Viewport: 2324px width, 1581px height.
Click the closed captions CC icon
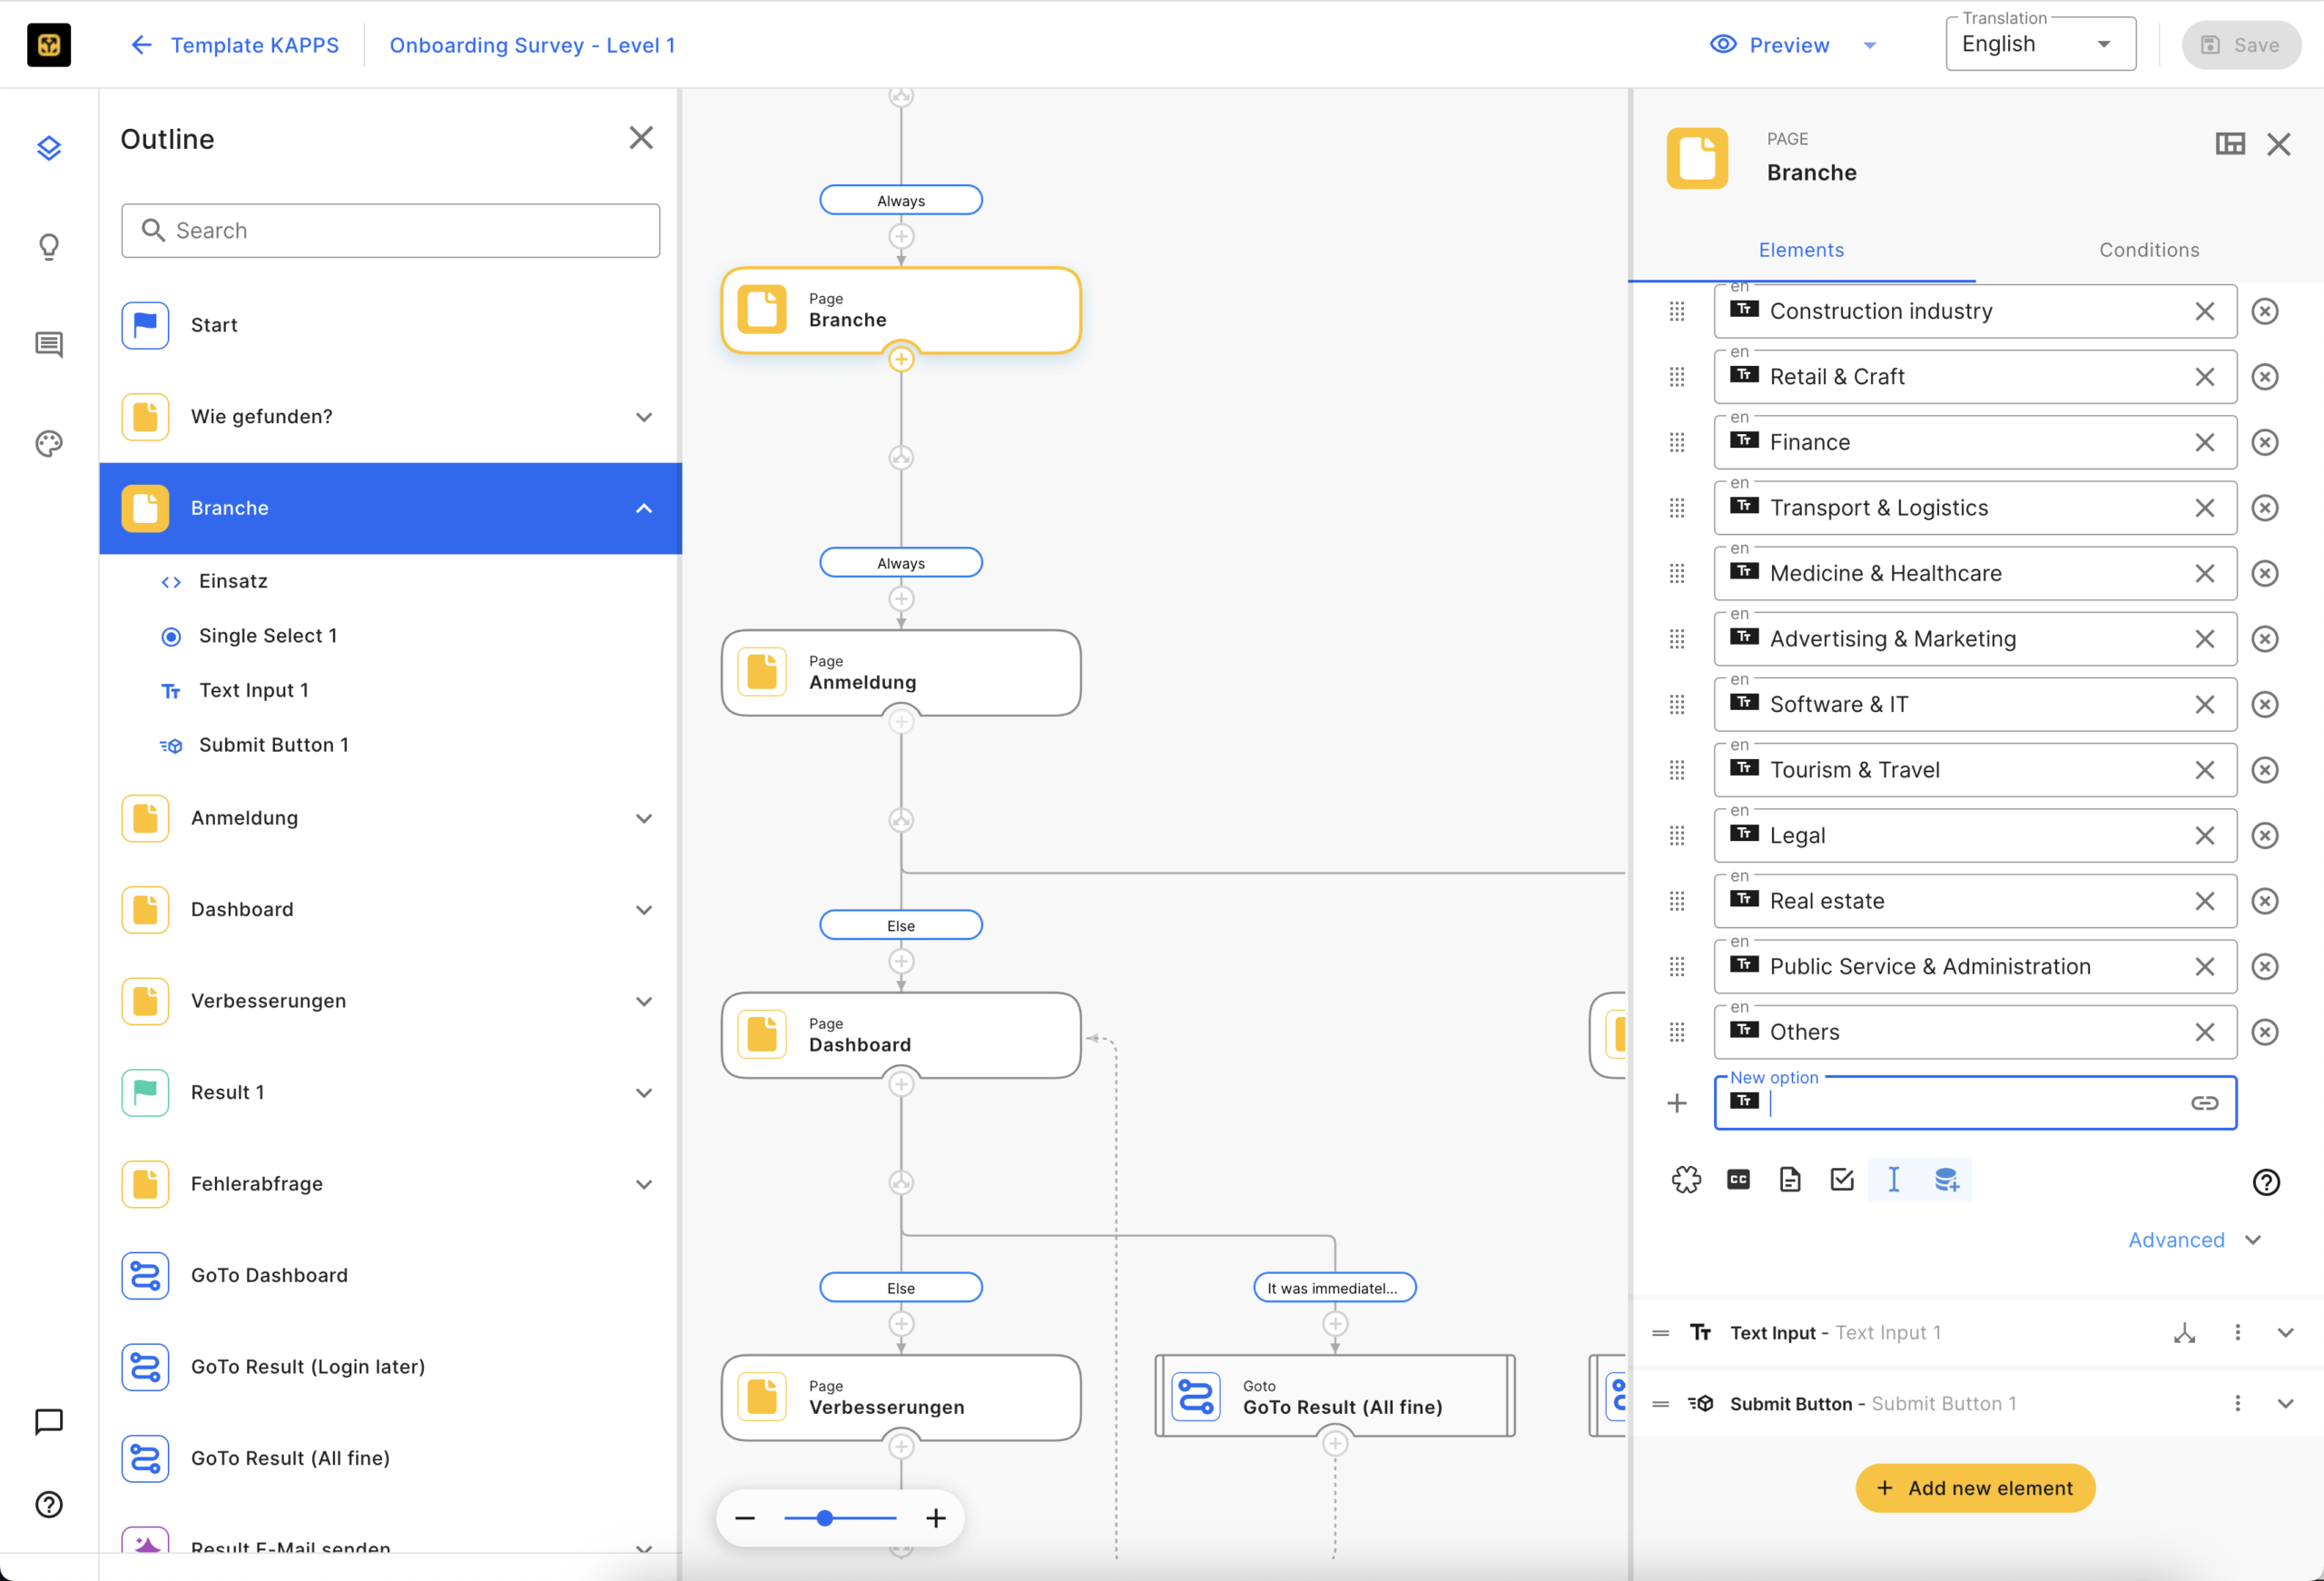[x=1738, y=1180]
